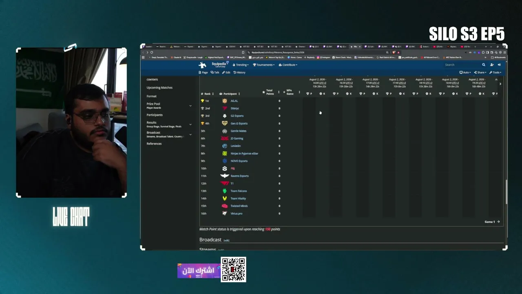Open the History tab
The width and height of the screenshot is (522, 294).
(239, 73)
